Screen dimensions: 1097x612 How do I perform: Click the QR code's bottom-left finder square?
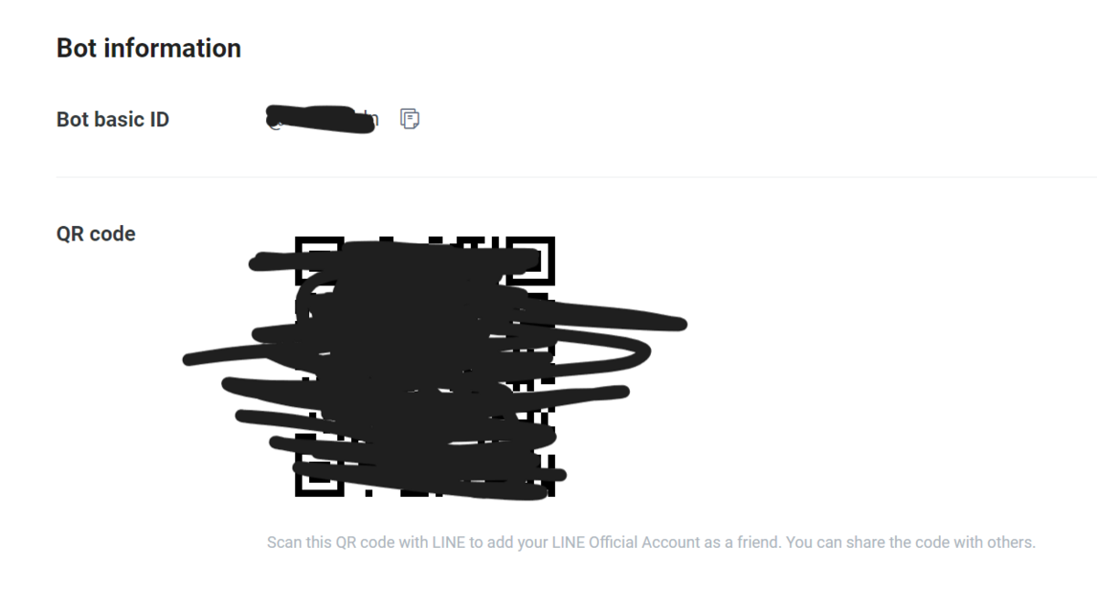(319, 473)
